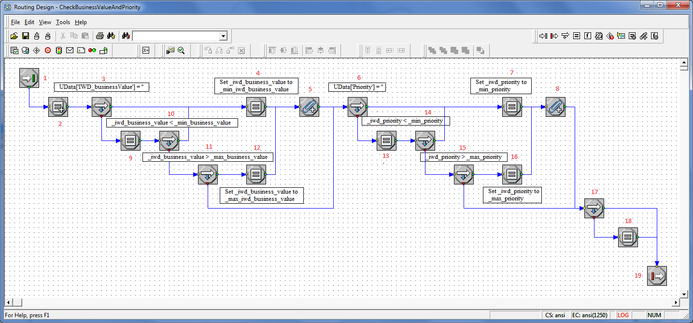The height and width of the screenshot is (323, 693).
Task: Click the Save floppy disk icon
Action: (x=25, y=36)
